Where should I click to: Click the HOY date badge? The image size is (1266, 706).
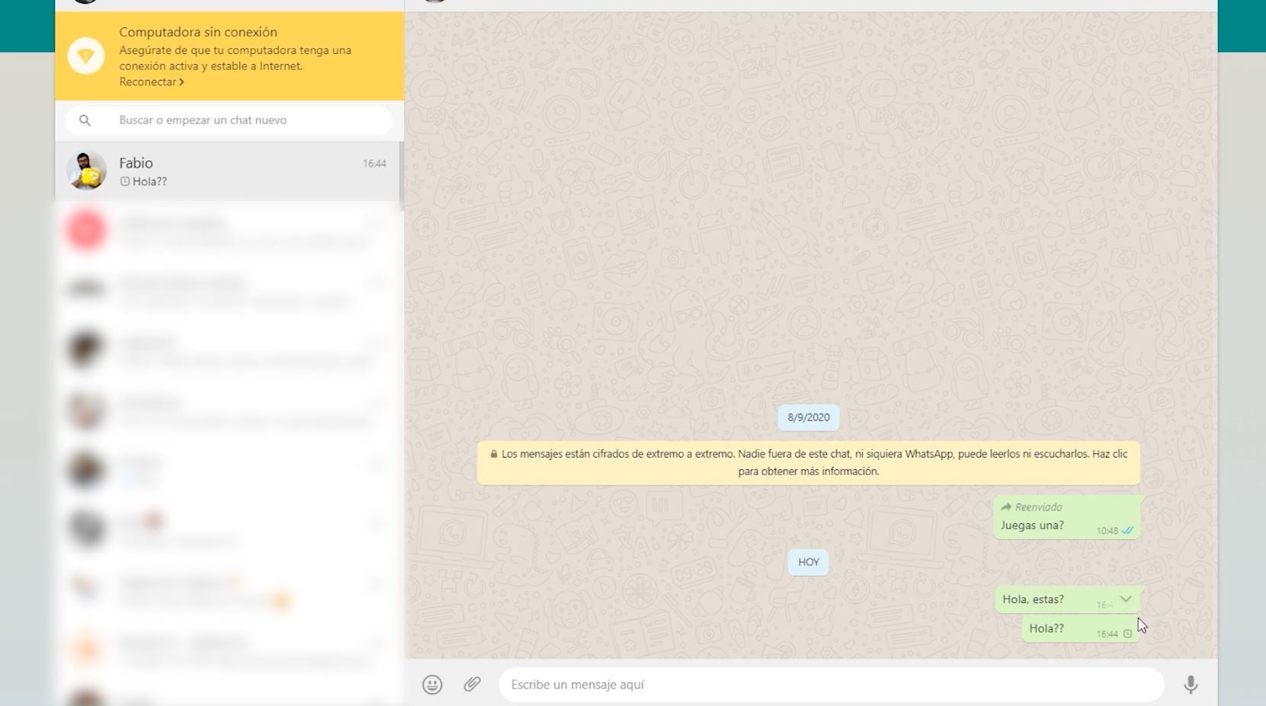click(x=808, y=561)
